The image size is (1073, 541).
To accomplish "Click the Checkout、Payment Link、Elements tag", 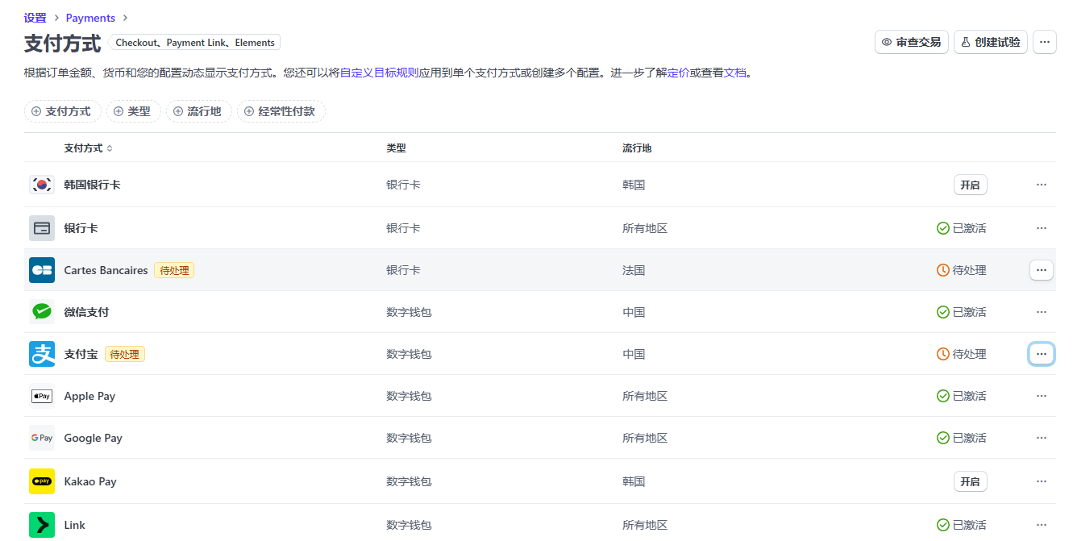I will coord(194,43).
